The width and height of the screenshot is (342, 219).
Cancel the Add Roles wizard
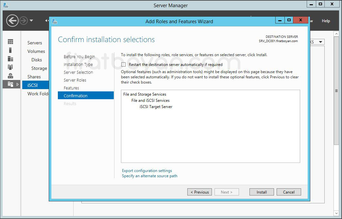click(289, 192)
